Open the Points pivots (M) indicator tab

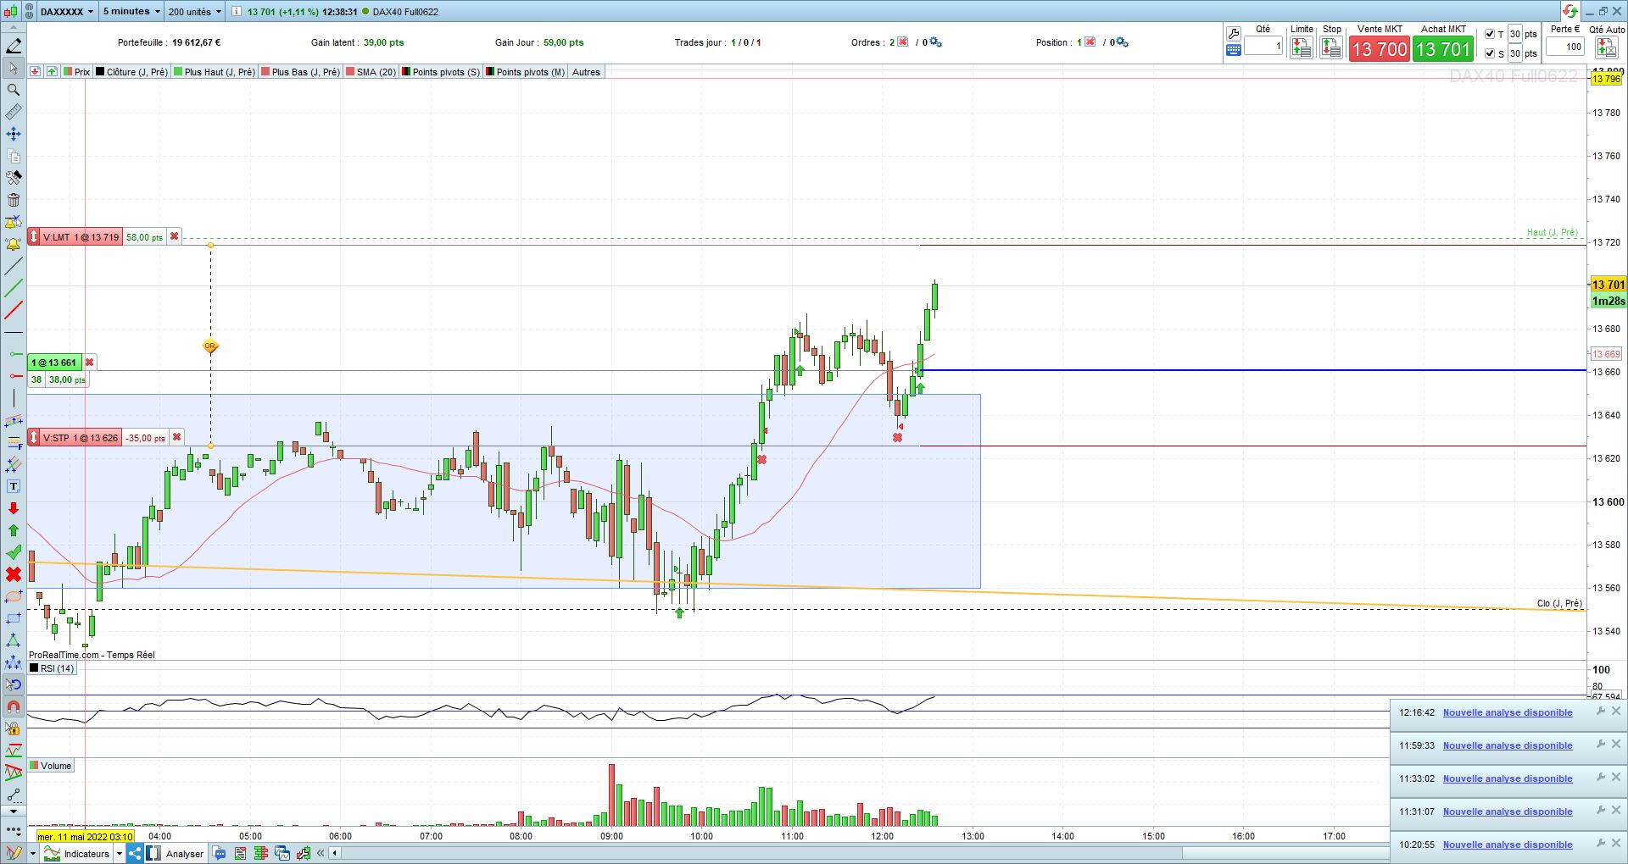[526, 72]
